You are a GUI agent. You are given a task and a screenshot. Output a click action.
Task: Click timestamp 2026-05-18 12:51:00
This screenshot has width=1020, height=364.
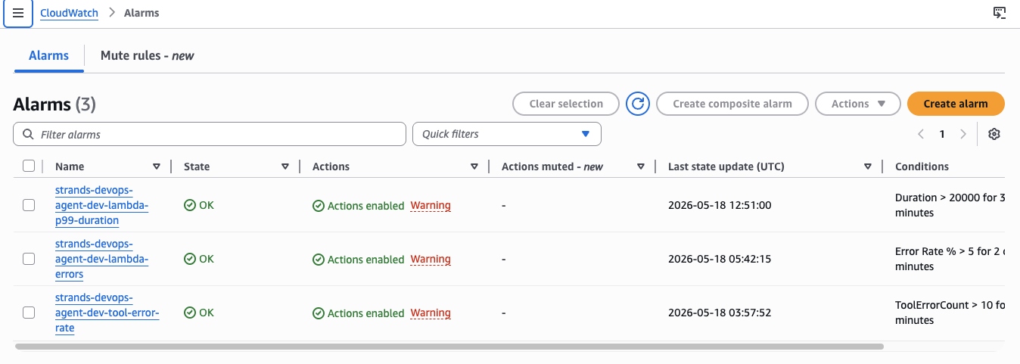[x=720, y=205]
